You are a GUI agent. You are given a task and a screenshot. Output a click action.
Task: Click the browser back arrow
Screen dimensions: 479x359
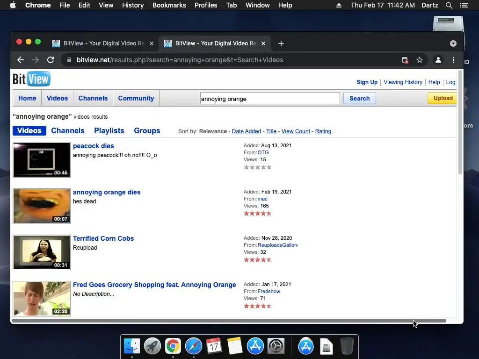21,60
